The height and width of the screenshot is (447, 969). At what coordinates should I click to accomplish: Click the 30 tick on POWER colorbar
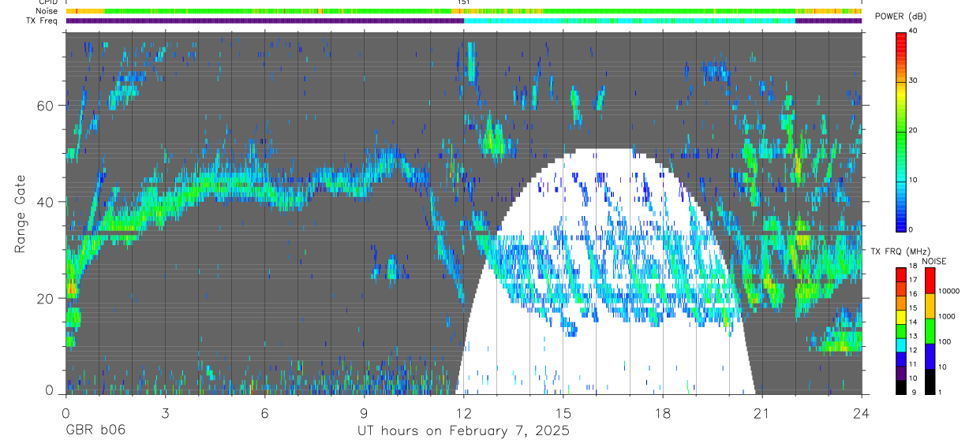coord(913,80)
